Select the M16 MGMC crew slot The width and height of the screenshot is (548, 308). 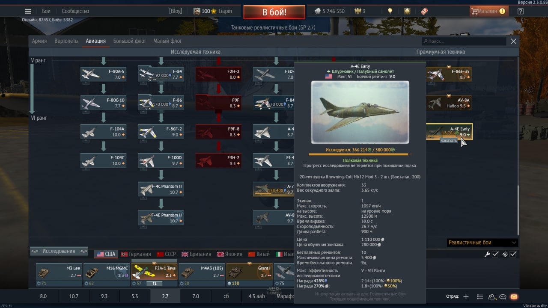tap(106, 272)
